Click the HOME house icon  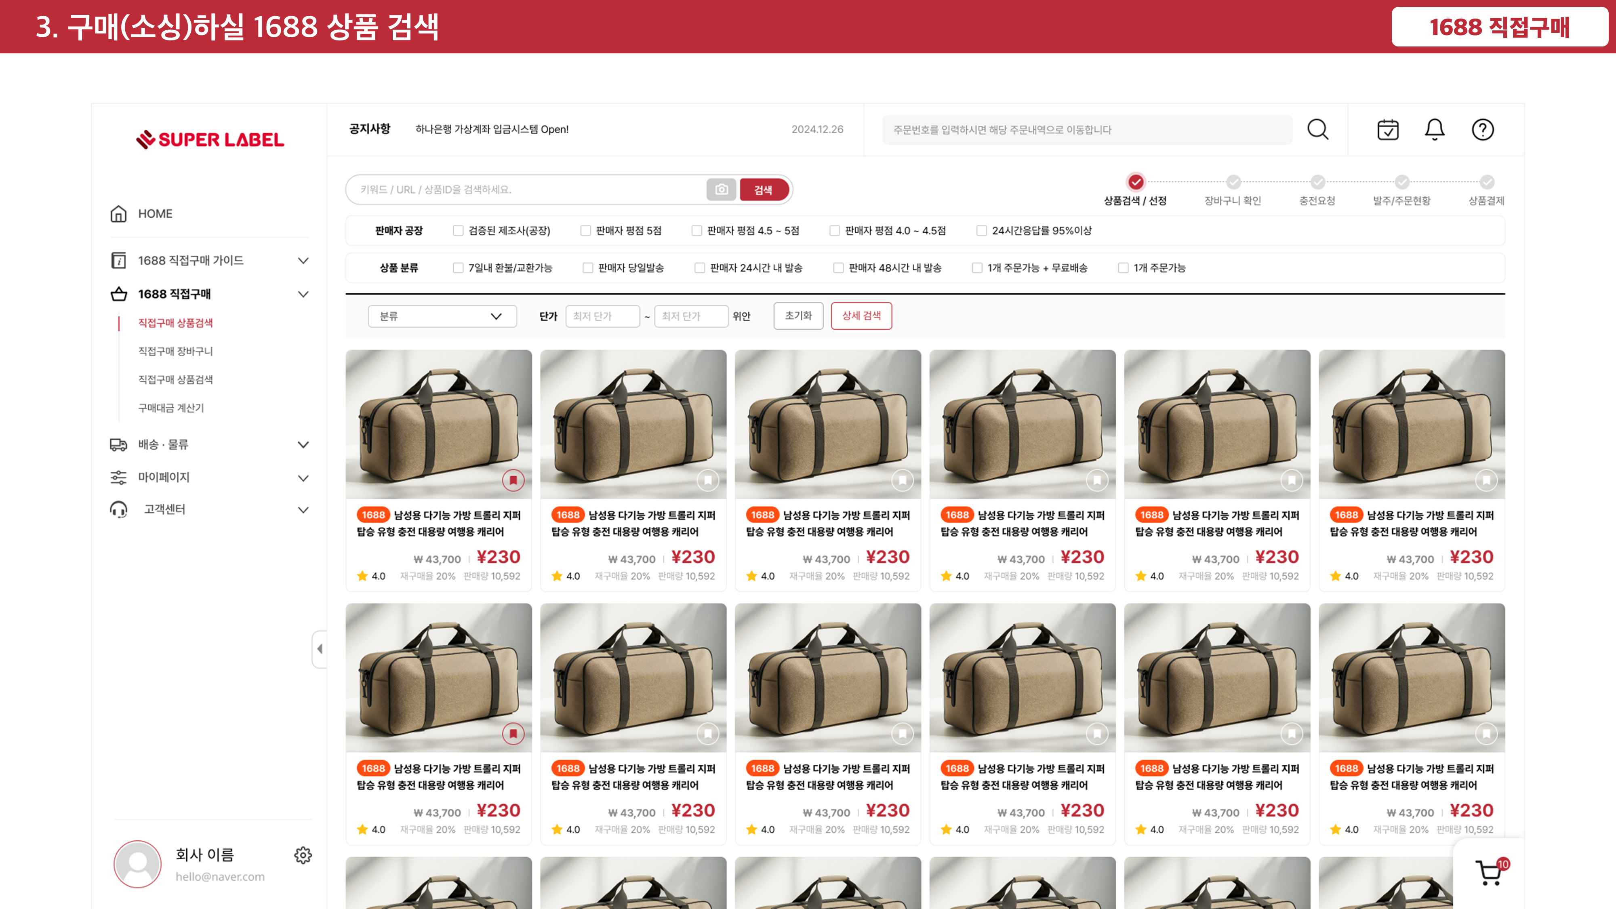[x=118, y=214]
